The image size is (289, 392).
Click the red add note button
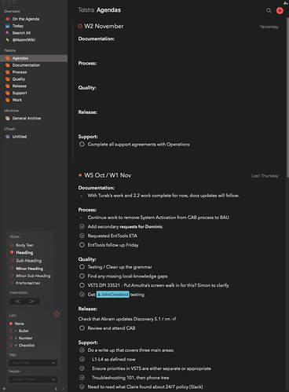point(280,10)
